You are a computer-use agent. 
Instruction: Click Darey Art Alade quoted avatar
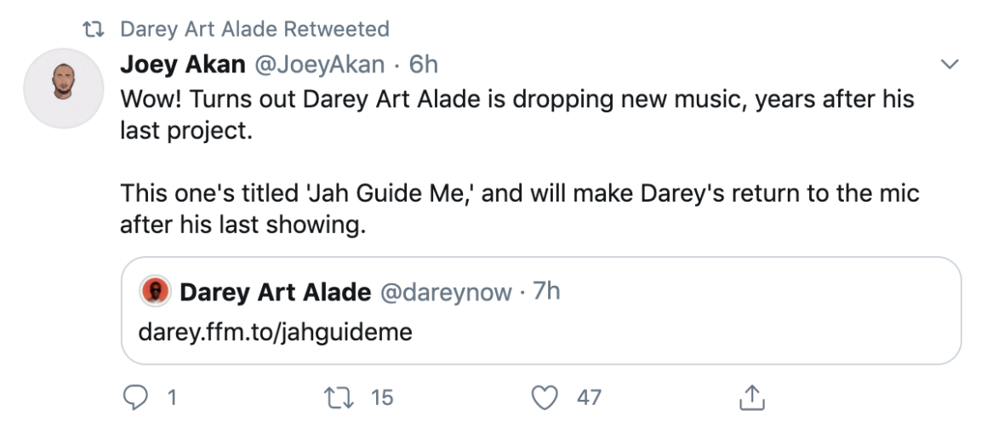point(155,292)
